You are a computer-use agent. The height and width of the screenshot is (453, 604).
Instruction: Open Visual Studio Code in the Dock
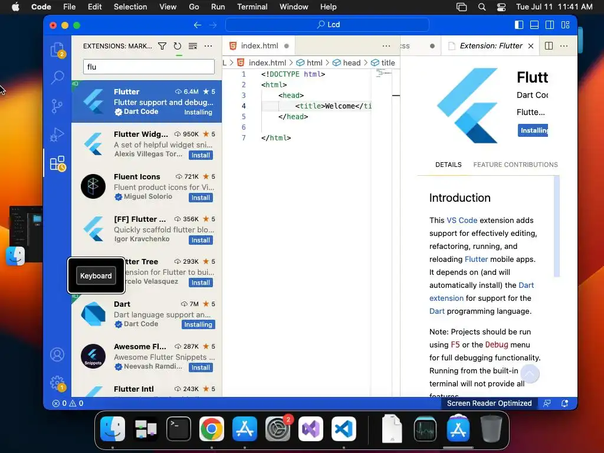tap(344, 429)
